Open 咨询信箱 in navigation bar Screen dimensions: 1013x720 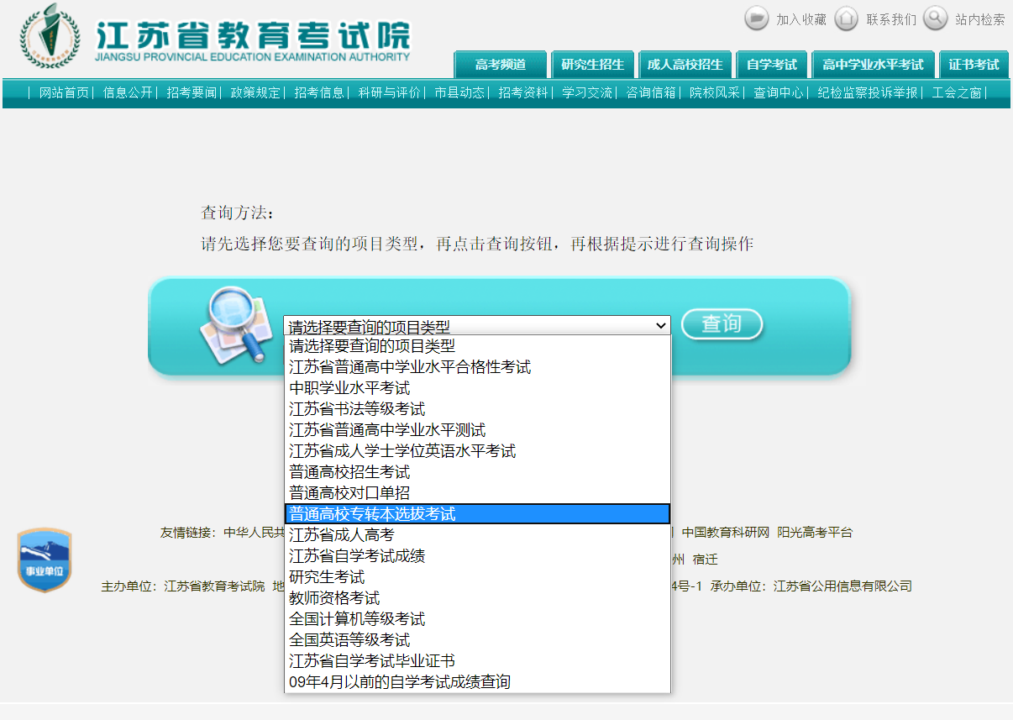click(x=651, y=93)
